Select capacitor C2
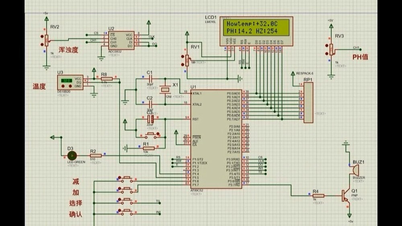Screen dimensions: 402x226 [151, 104]
